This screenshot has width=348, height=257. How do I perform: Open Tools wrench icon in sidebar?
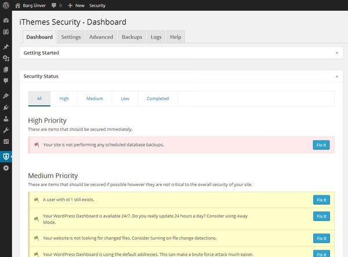[6, 130]
